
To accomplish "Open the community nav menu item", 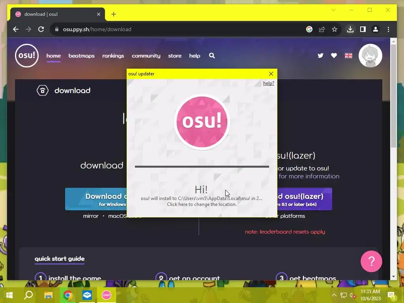I will coord(146,56).
